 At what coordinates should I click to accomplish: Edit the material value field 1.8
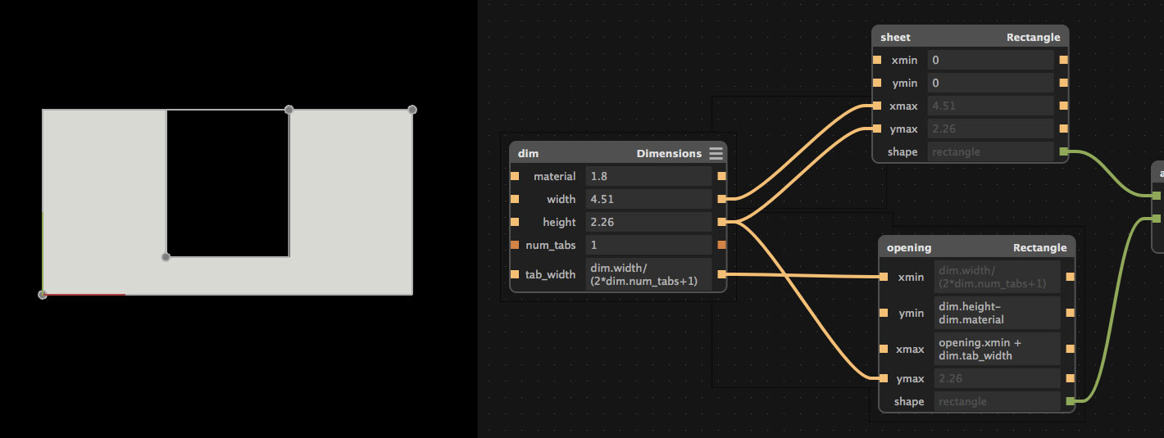648,176
